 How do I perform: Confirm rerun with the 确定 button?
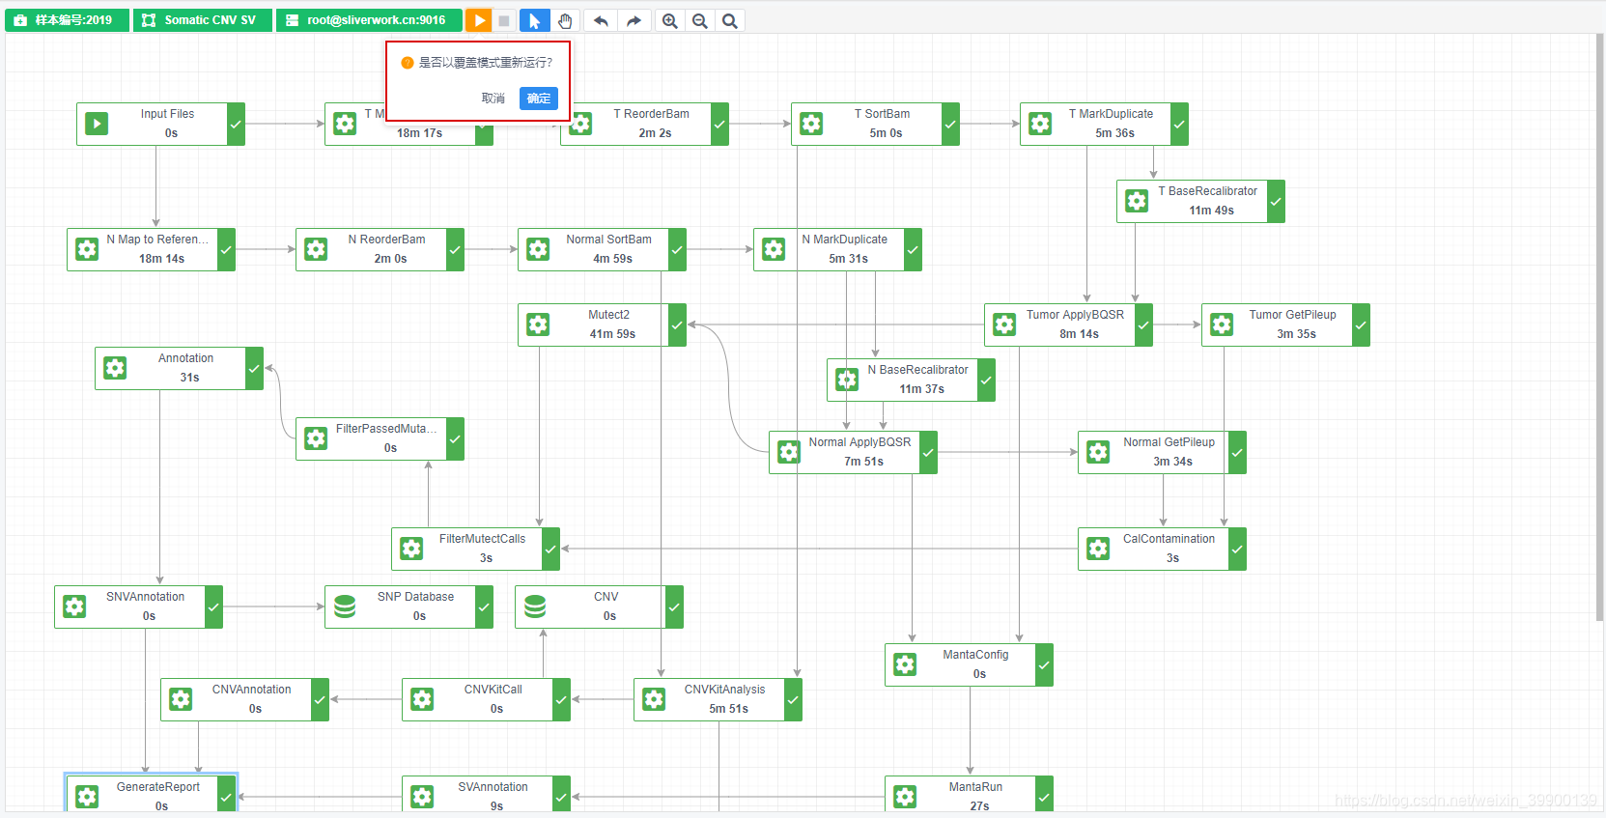tap(539, 99)
